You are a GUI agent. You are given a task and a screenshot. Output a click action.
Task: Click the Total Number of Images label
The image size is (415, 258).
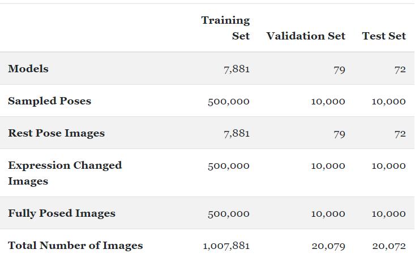tap(75, 246)
